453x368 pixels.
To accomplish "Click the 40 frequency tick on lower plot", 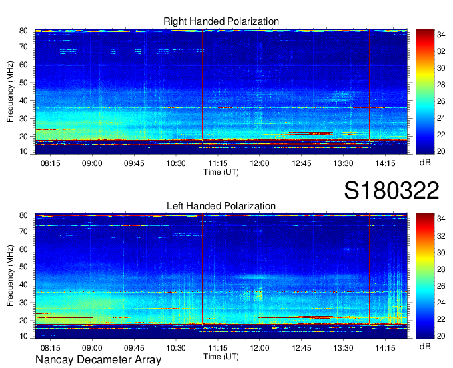I will pos(23,285).
